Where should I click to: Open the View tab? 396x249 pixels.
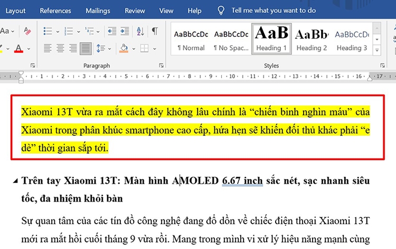[x=166, y=11]
